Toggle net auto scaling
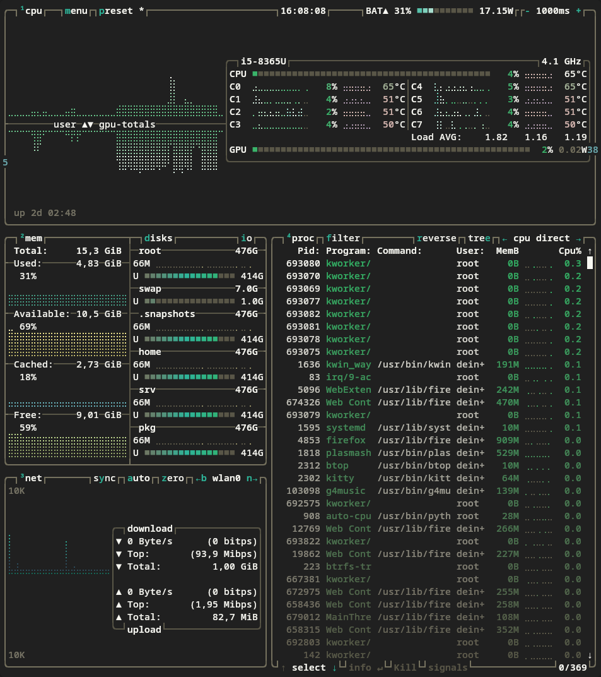Screen dimensions: 601x677 138,478
